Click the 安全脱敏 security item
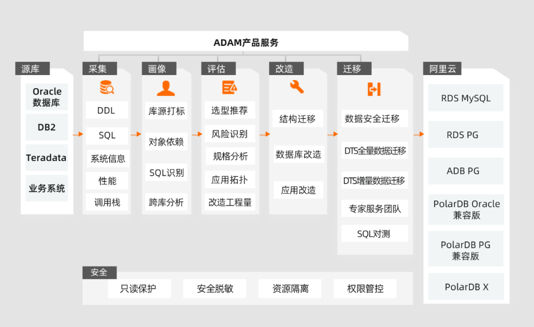 (x=215, y=288)
